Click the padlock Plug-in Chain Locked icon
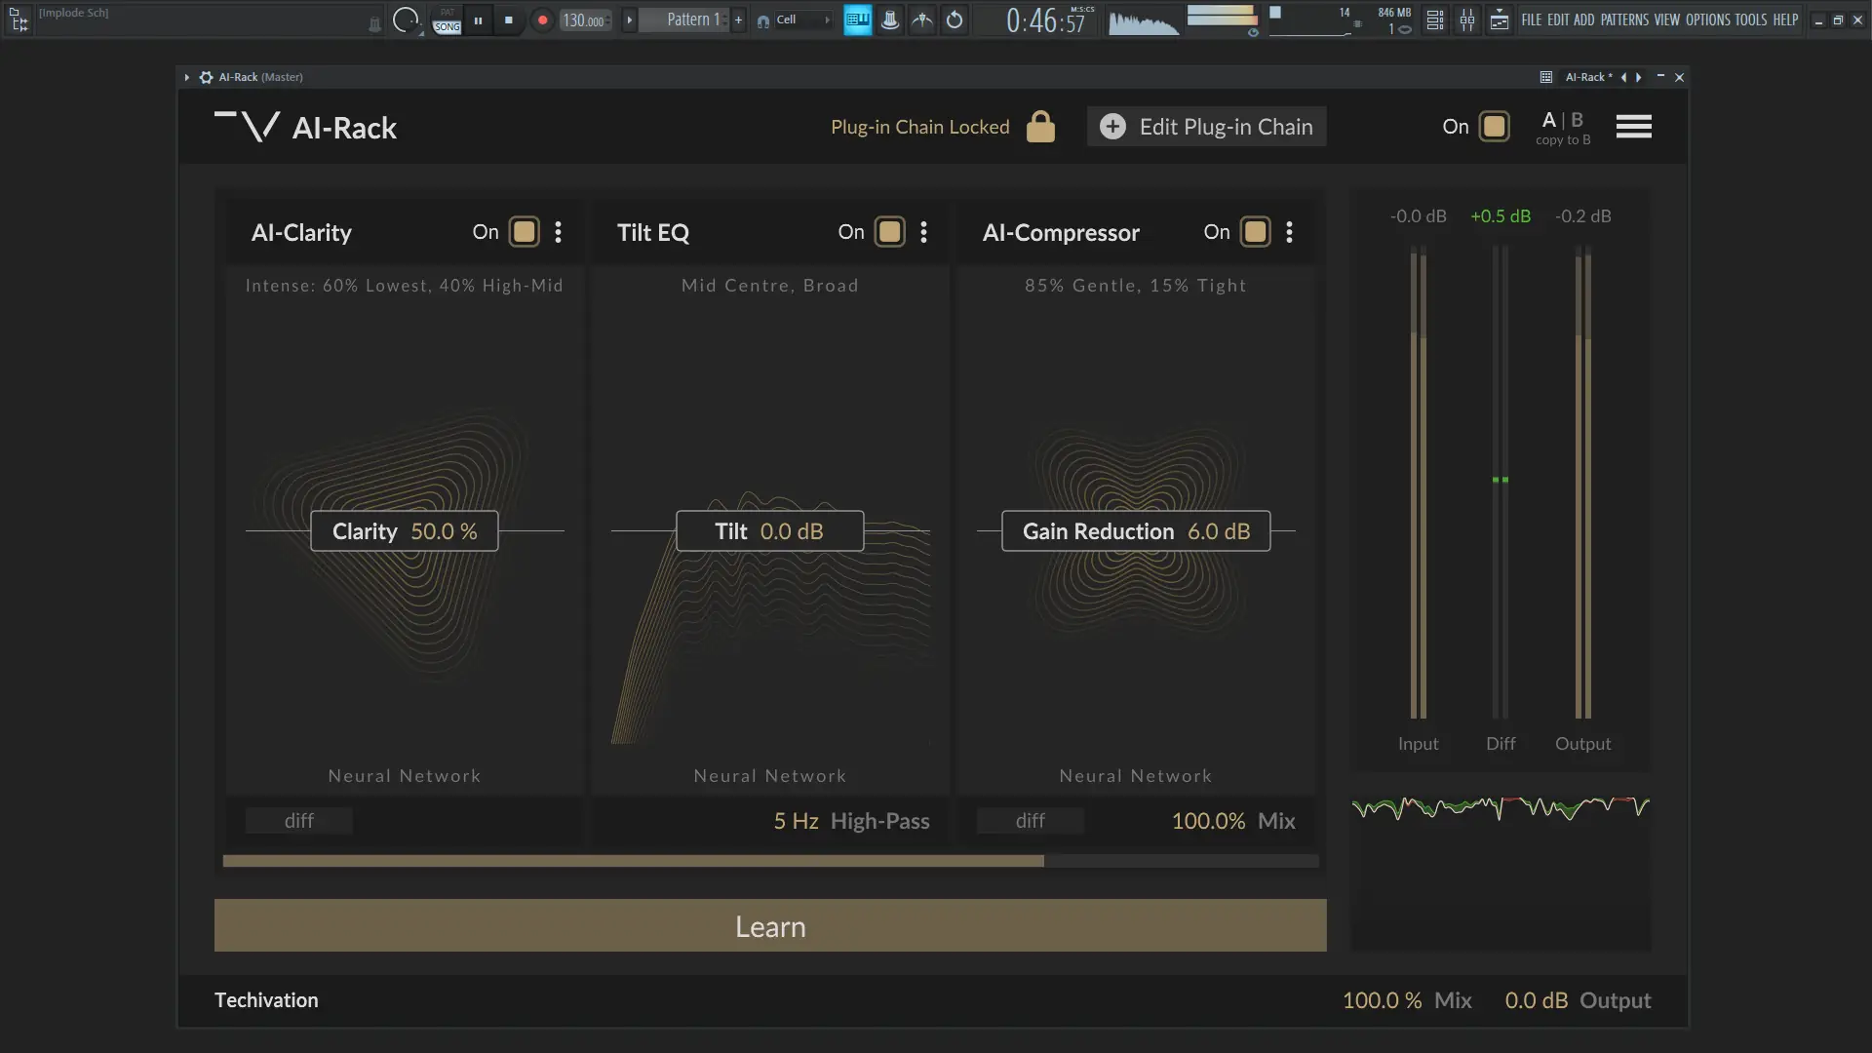The height and width of the screenshot is (1053, 1872). click(1040, 127)
